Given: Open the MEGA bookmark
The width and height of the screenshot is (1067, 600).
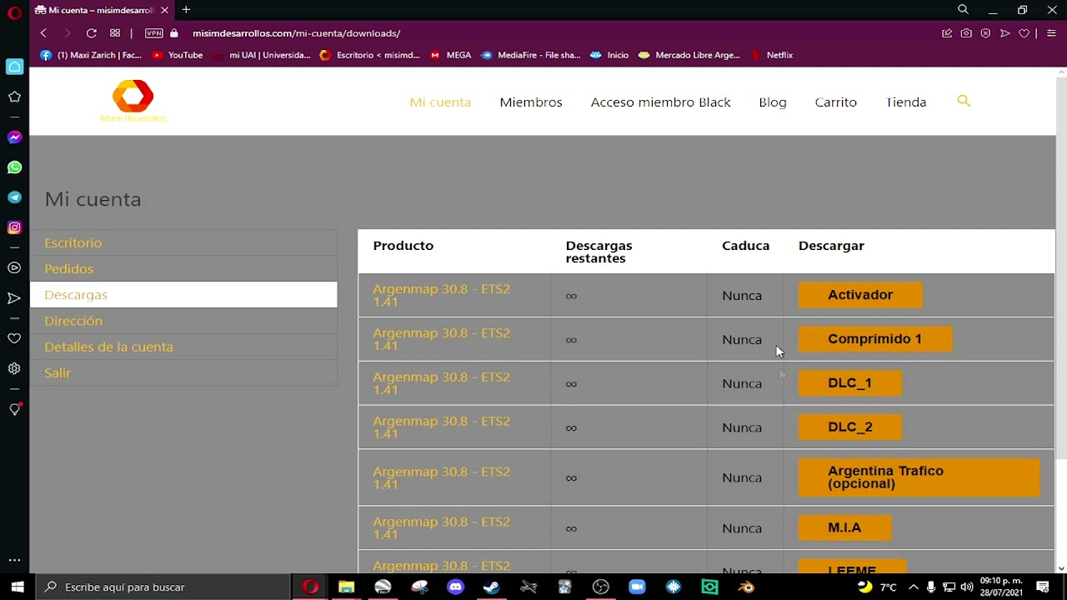Looking at the screenshot, I should click(451, 55).
